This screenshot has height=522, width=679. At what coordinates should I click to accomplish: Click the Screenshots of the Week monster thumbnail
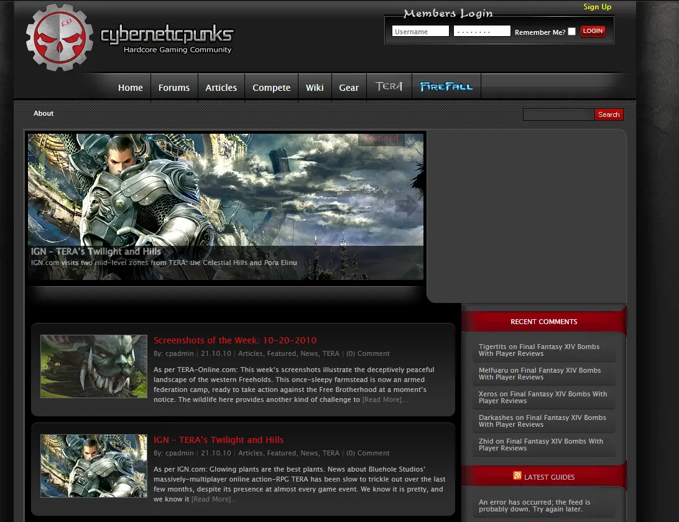click(x=94, y=366)
